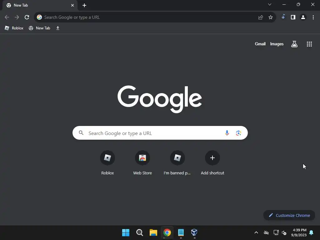Screen dimensions: 320x240
Task: Open Chrome three-dot menu
Action: 313,17
